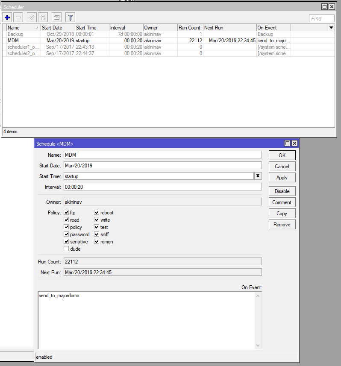Viewport: 341px width, 366px height.
Task: Close the Scheduler window
Action: [332, 6]
